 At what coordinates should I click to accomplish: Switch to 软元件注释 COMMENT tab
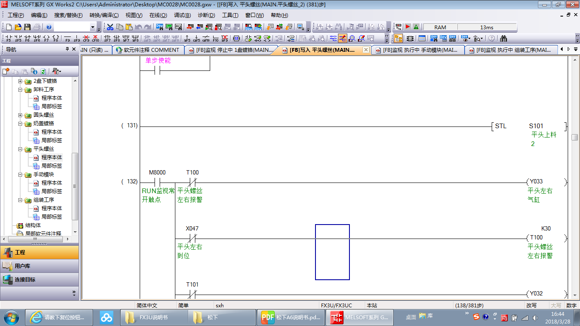pos(150,50)
